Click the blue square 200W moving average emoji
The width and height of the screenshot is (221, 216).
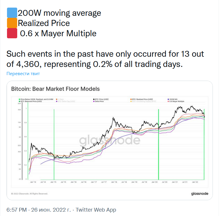click(12, 13)
